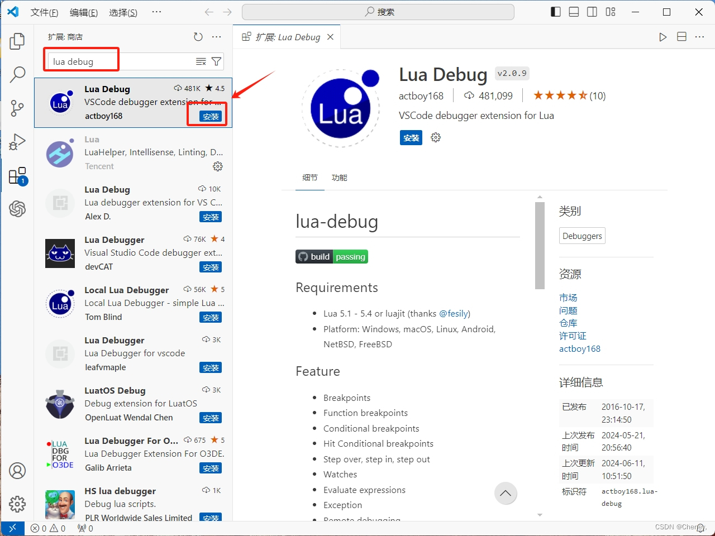Screen dimensions: 715x536
Task: Click the Run play icon in editor title
Action: click(x=662, y=37)
